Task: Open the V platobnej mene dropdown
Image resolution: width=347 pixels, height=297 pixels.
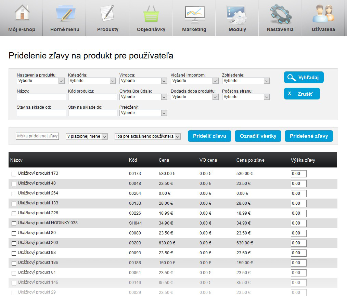Action: (x=87, y=136)
